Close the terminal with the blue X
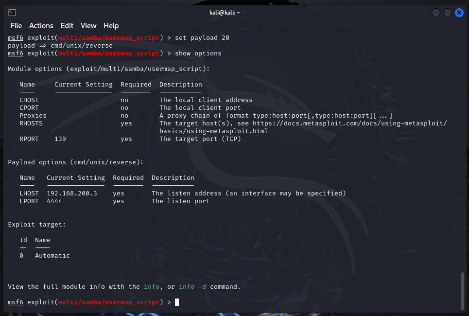The image size is (469, 316). pos(459,13)
